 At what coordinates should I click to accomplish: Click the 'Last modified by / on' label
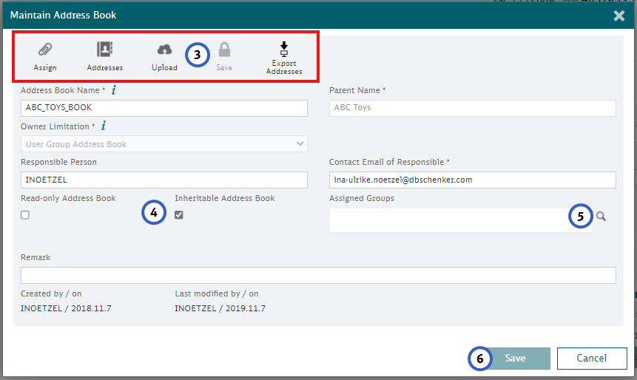coord(217,294)
